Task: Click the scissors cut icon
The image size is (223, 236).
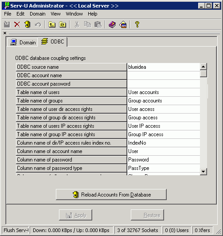Action: [77, 24]
